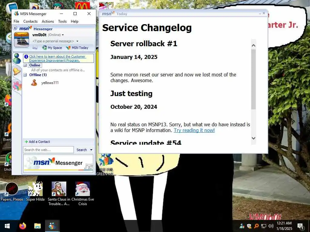Open the Contacts menu
Screen dimensions: 310x232
point(31,21)
